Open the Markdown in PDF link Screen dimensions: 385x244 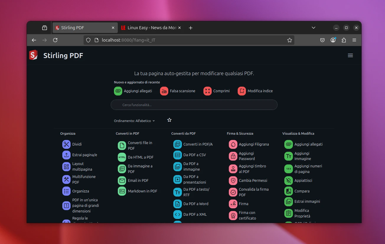142,191
